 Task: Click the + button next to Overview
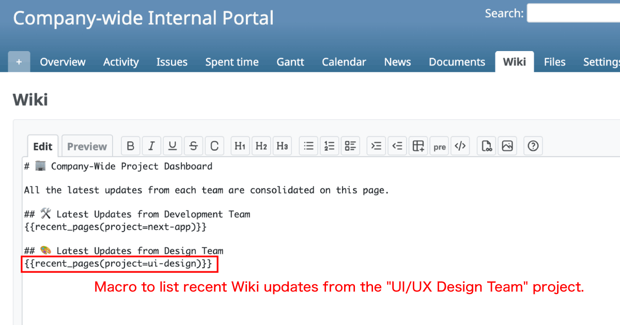tap(19, 61)
